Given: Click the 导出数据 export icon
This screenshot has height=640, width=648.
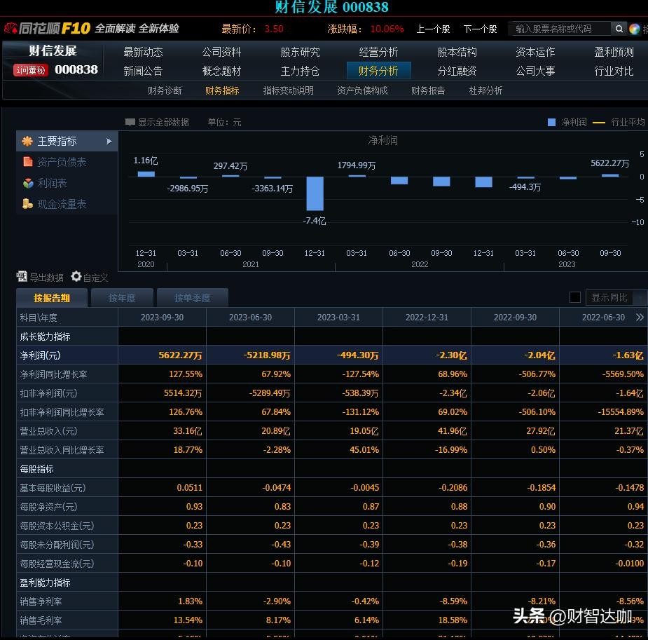Looking at the screenshot, I should point(22,277).
